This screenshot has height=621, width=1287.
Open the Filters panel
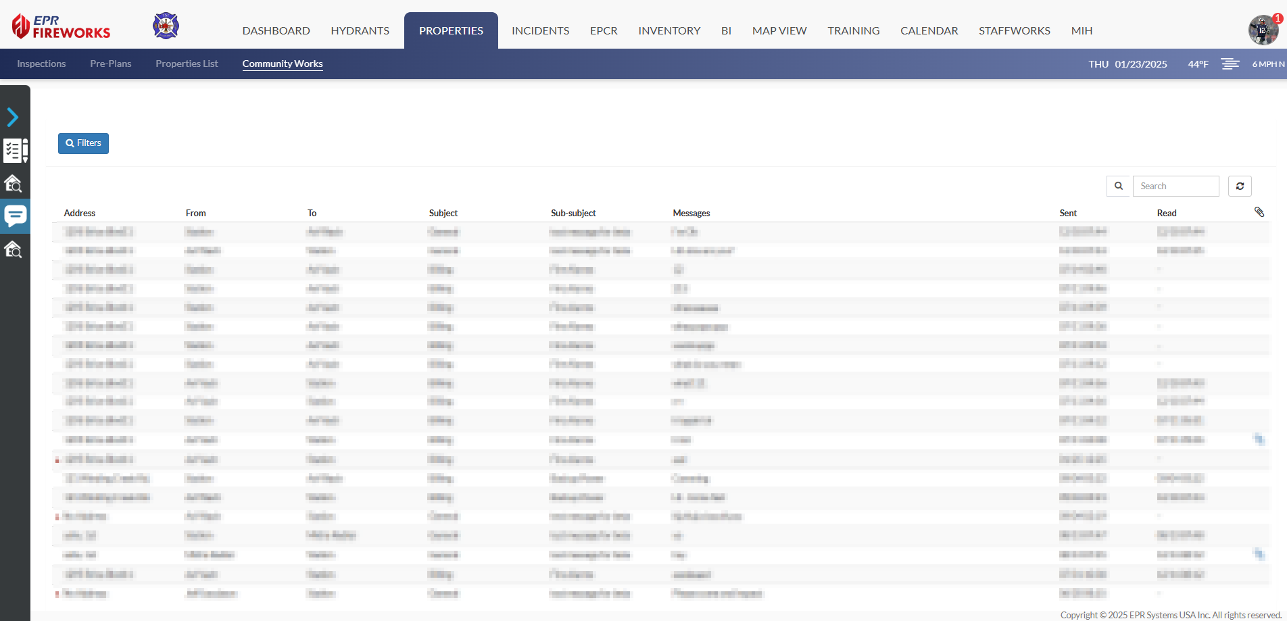pos(83,143)
